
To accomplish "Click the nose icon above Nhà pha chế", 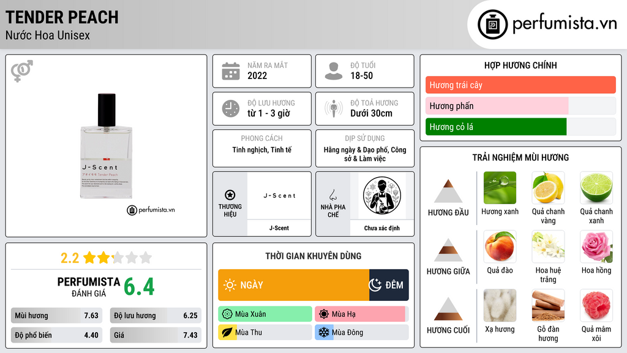I will pos(332,195).
